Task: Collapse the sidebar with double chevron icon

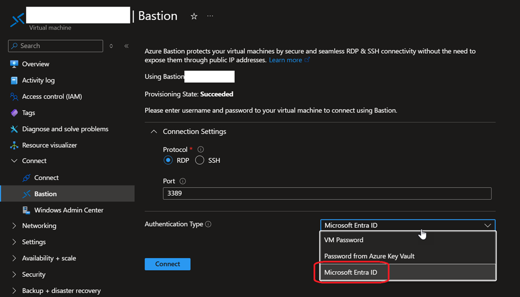Action: (126, 46)
